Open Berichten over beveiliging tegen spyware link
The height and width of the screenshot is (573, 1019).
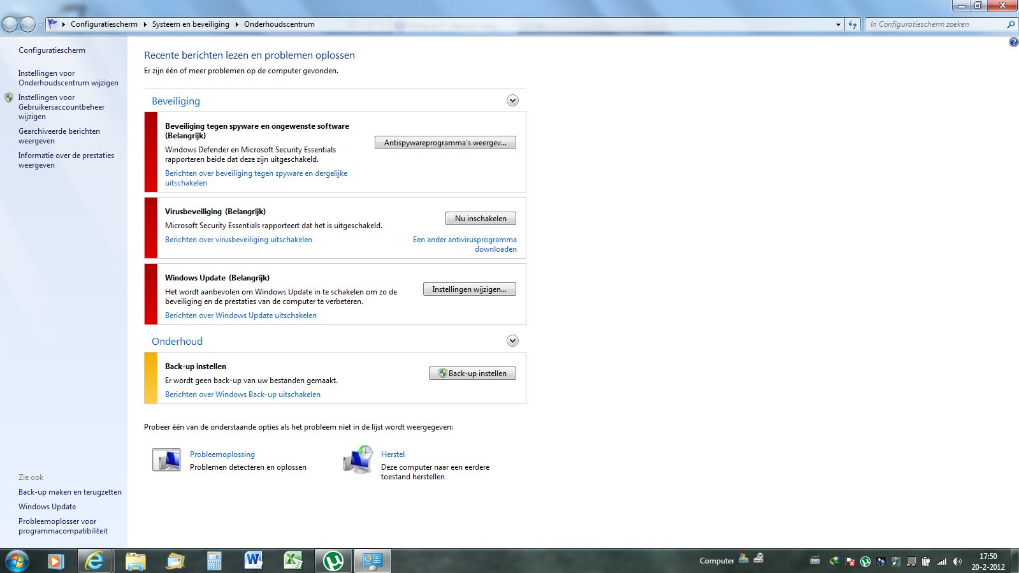click(x=256, y=178)
